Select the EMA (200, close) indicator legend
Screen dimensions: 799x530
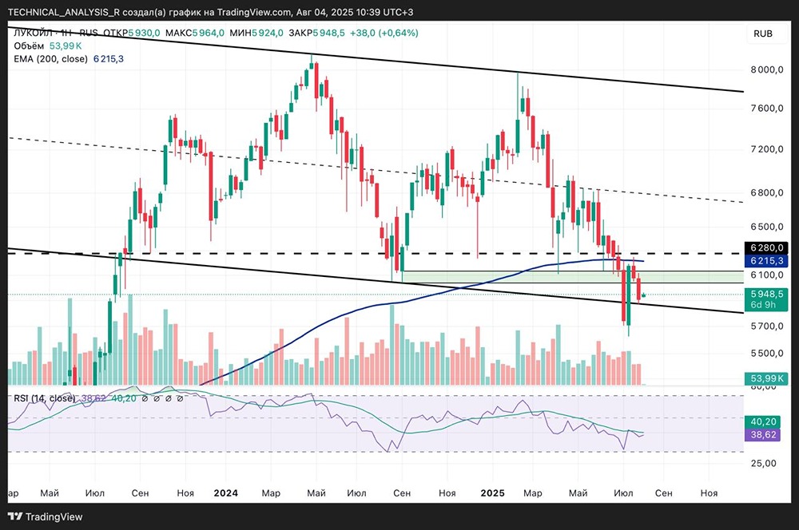(x=68, y=59)
